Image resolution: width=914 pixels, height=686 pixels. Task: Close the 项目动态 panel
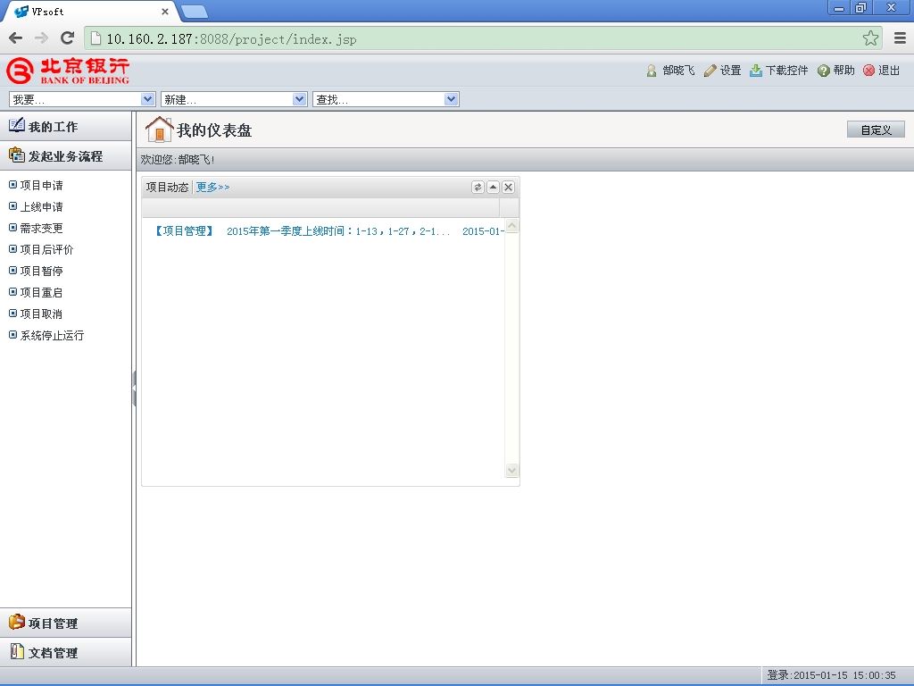coord(508,188)
